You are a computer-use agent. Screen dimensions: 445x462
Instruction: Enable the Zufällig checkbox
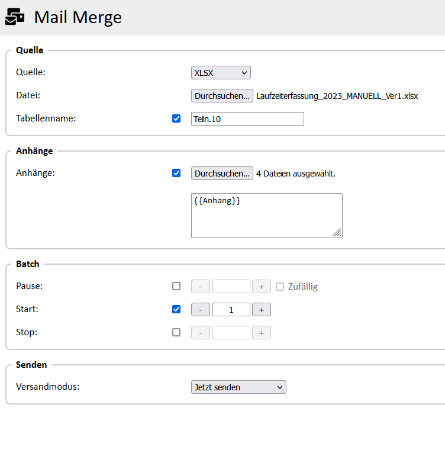(x=280, y=287)
